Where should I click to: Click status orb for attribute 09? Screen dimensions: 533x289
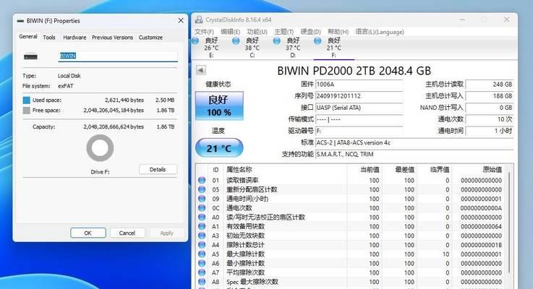coord(202,199)
